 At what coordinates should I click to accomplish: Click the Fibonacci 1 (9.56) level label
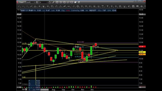pyautogui.click(x=81, y=61)
